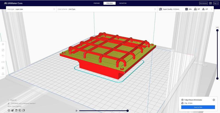Click the pencil icon to rename the job
220x113 pixels.
tap(9, 103)
